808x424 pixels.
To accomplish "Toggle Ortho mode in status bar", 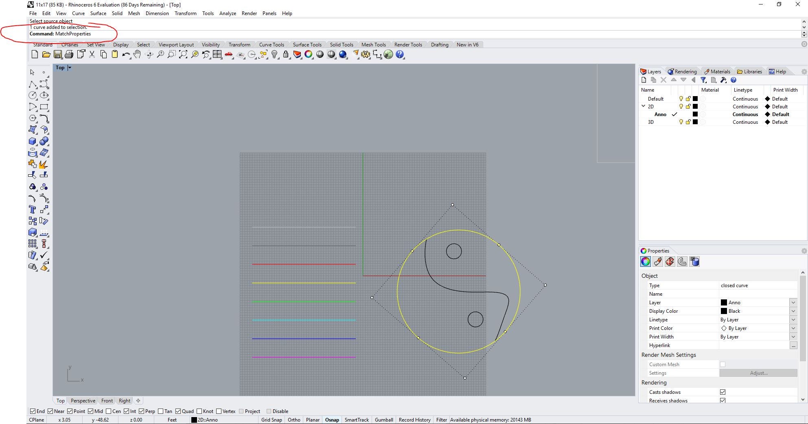I will (x=294, y=420).
